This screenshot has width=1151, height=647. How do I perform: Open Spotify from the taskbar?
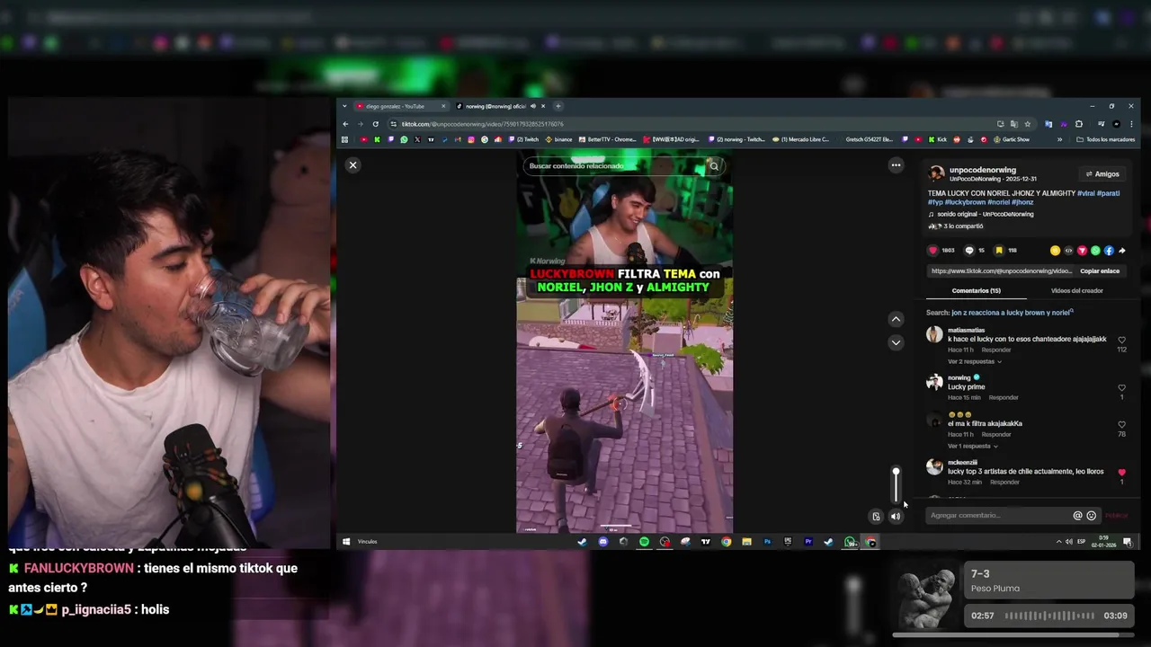pos(644,542)
